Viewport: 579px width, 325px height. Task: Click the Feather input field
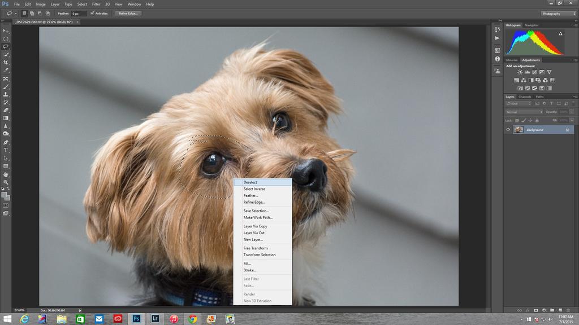click(78, 13)
